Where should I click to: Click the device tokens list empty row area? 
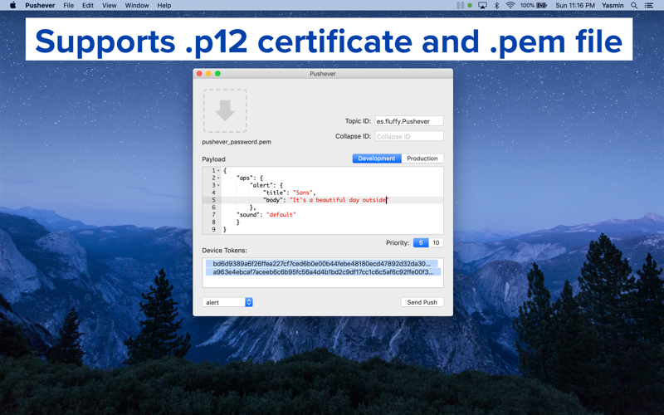click(x=323, y=282)
